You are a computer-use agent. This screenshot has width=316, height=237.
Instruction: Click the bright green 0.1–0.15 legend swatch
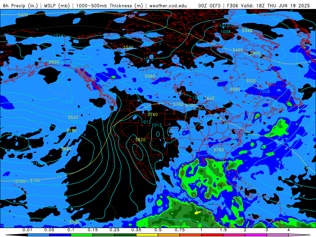tap(82, 235)
